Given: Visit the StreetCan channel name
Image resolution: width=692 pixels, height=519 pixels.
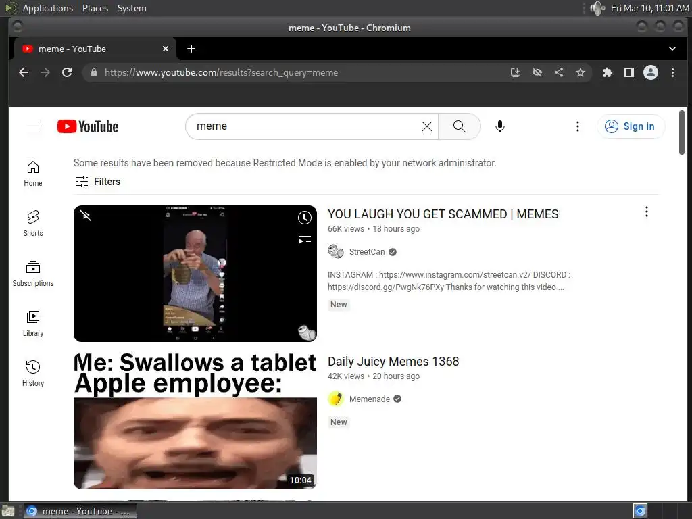Looking at the screenshot, I should (367, 252).
